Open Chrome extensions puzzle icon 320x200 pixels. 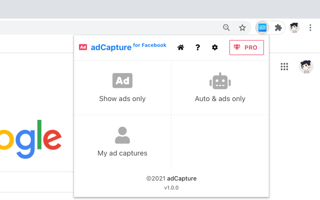pos(278,27)
